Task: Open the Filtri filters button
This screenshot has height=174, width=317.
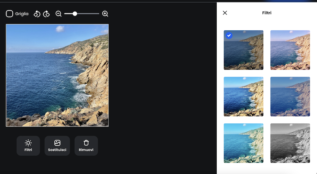Action: (x=28, y=146)
